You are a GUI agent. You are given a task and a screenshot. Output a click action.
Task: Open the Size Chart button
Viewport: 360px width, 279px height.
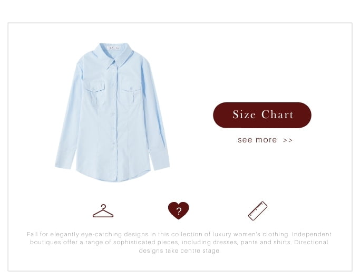click(x=262, y=115)
